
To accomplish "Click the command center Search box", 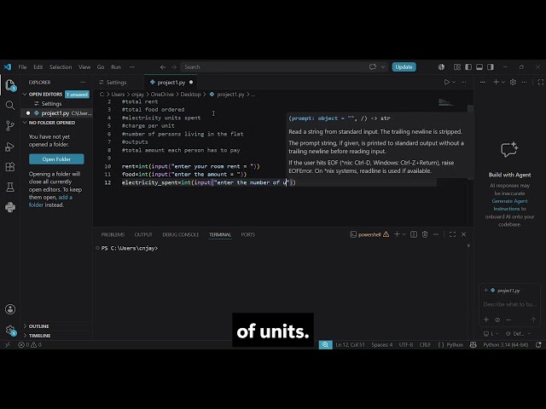I will (x=284, y=66).
